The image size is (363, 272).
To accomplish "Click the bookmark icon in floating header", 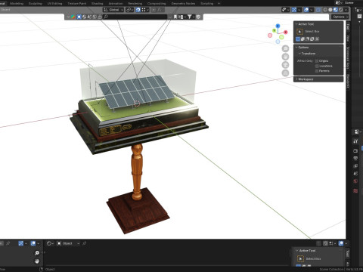I will click(x=175, y=17).
